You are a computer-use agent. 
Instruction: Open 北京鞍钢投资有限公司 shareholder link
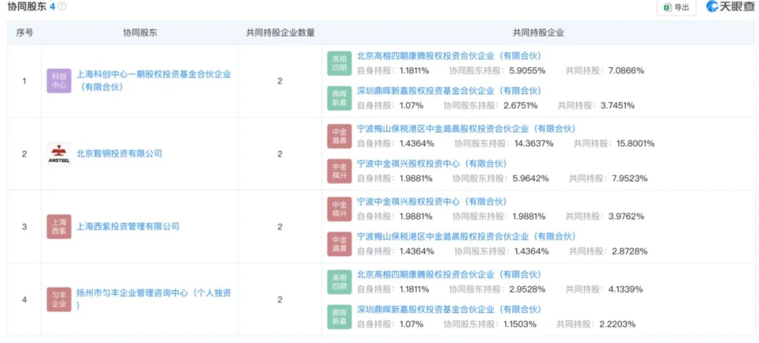click(119, 154)
